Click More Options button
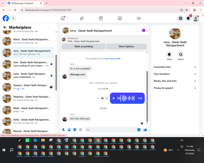The height and width of the screenshot is (163, 204). 126,46
